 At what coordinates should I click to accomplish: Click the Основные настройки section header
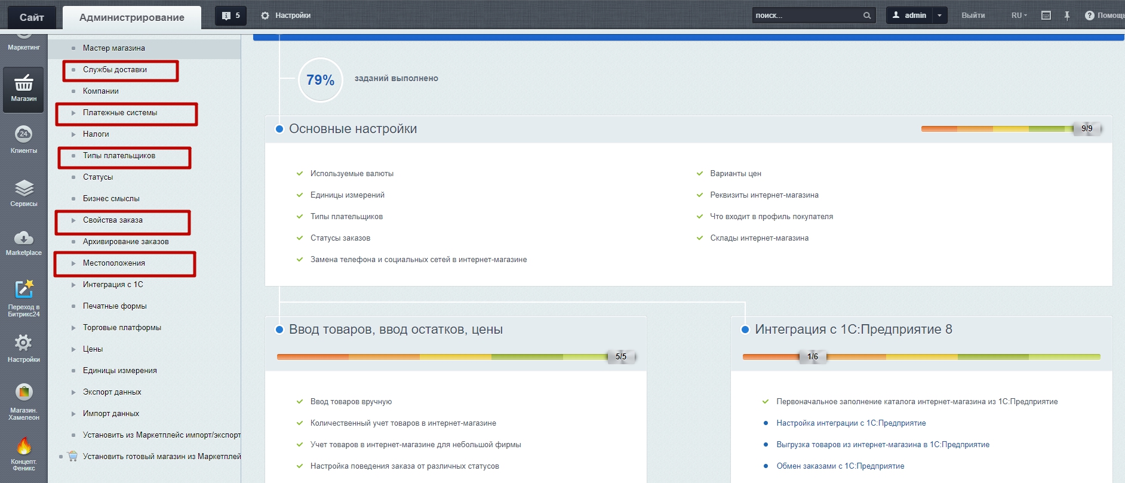tap(353, 129)
